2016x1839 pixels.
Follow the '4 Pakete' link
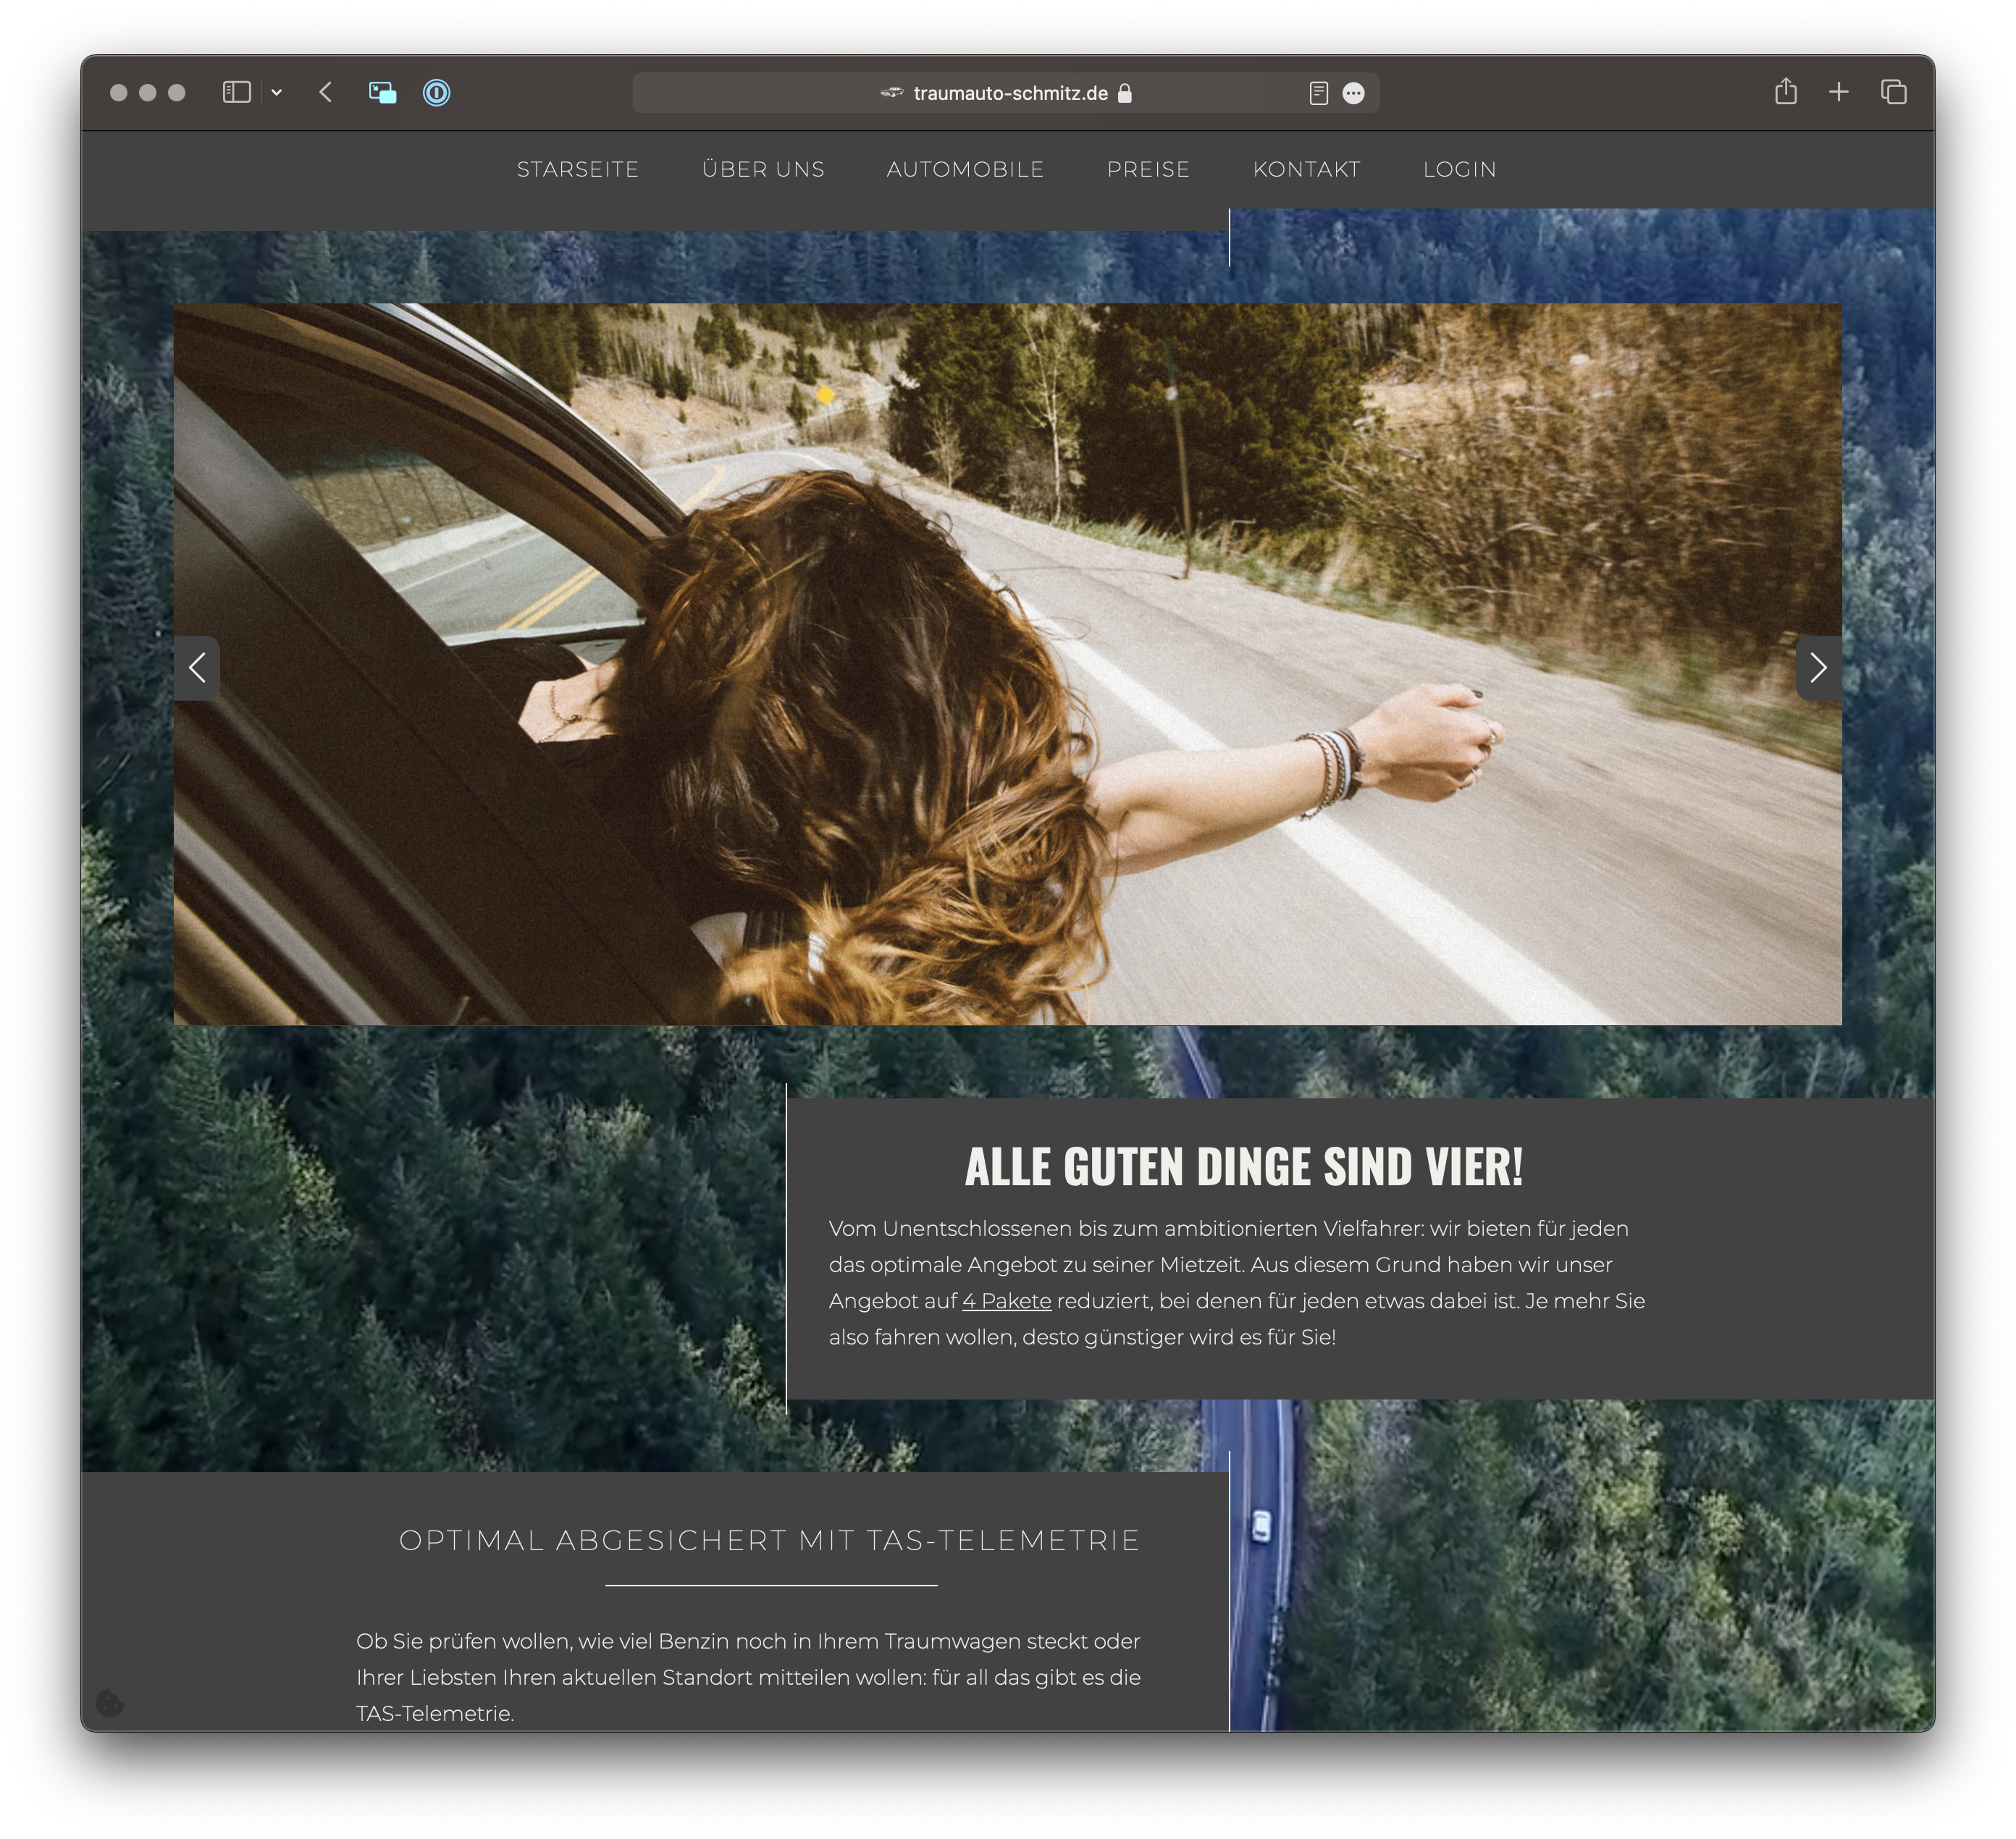pyautogui.click(x=1006, y=1301)
